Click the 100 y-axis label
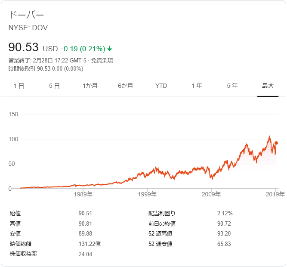The width and height of the screenshot is (287, 267). click(13, 139)
